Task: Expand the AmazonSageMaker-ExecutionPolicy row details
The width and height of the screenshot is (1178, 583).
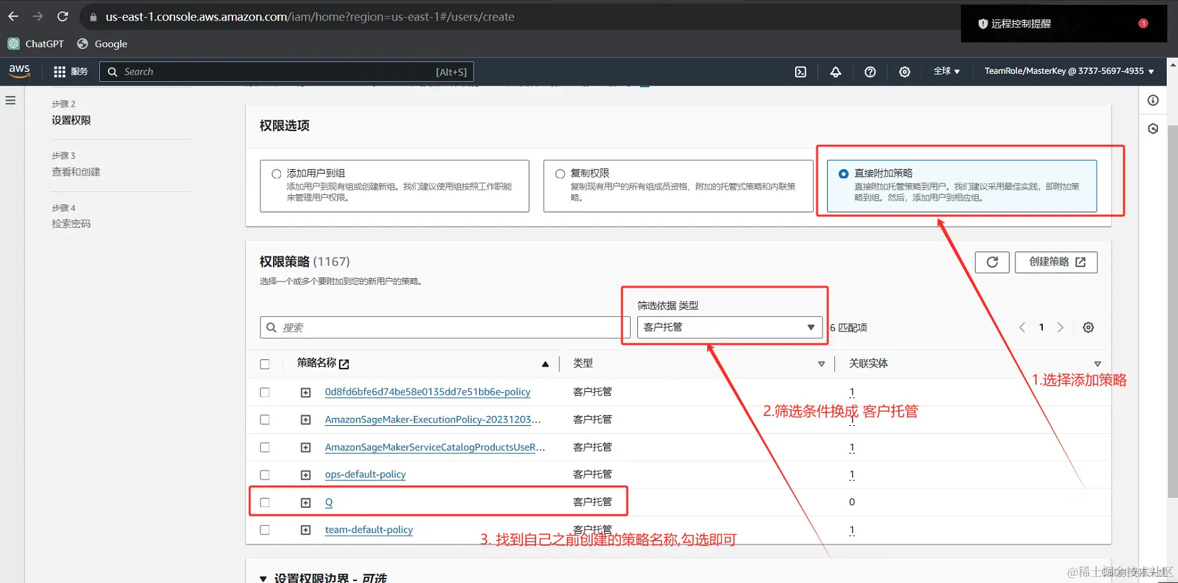Action: [x=306, y=420]
